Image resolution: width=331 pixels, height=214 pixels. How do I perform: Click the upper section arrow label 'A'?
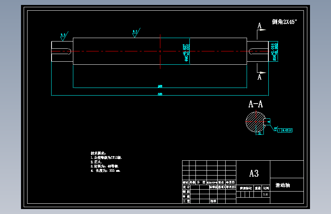(x=260, y=26)
